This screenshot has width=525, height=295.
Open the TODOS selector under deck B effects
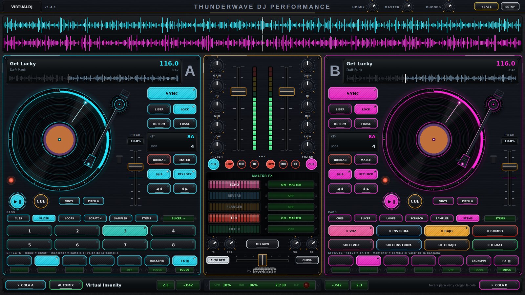coord(506,270)
